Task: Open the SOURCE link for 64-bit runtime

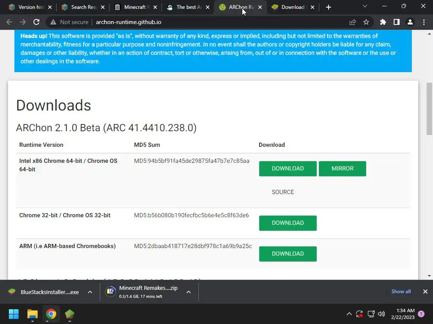Action: (x=283, y=192)
